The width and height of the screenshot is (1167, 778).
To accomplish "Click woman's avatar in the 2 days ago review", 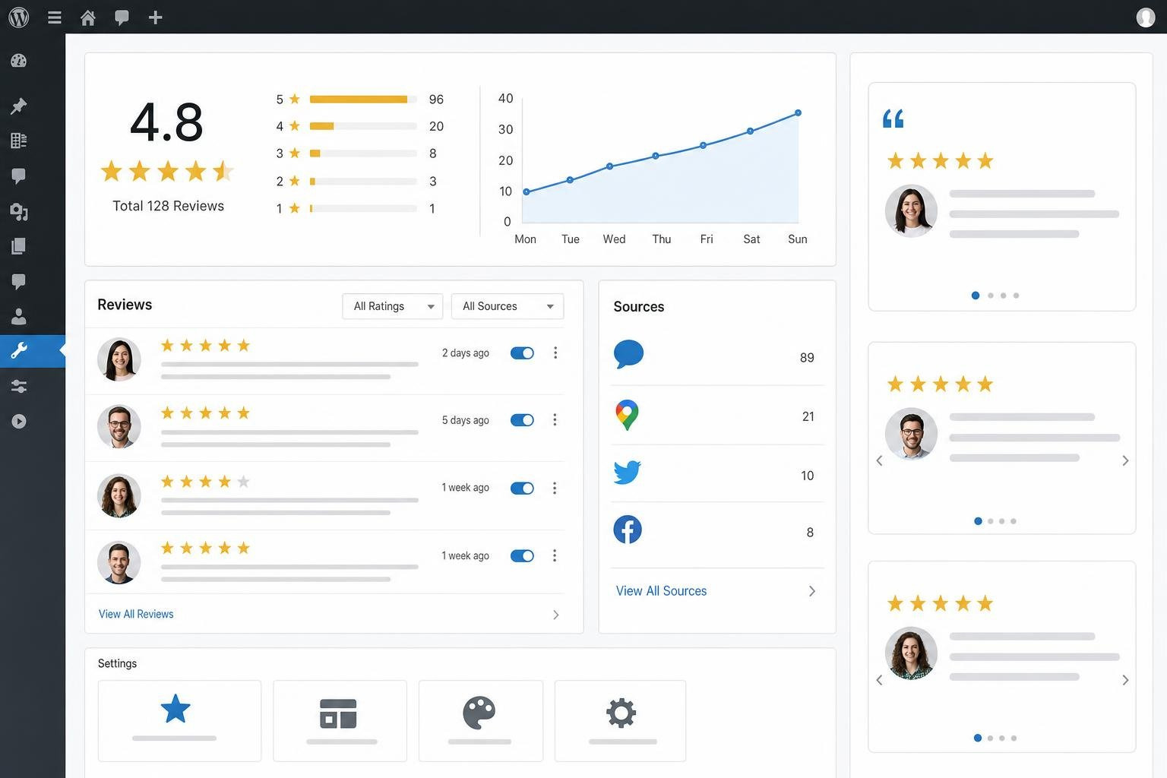I will click(x=119, y=359).
